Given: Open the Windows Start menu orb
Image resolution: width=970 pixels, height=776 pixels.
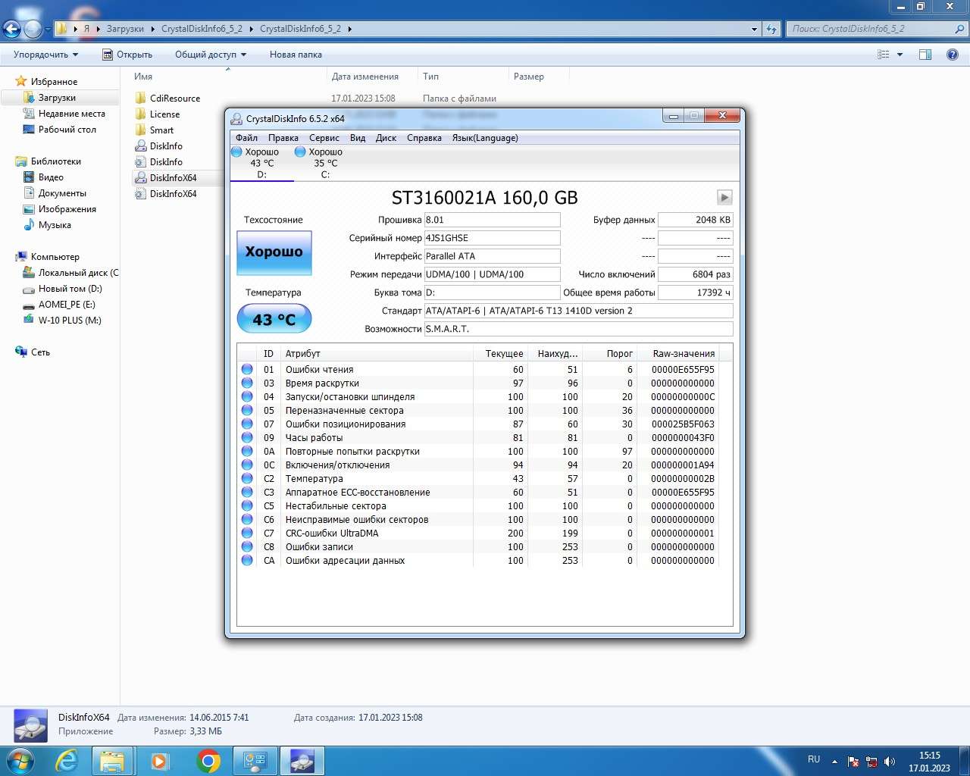Looking at the screenshot, I should pyautogui.click(x=20, y=761).
